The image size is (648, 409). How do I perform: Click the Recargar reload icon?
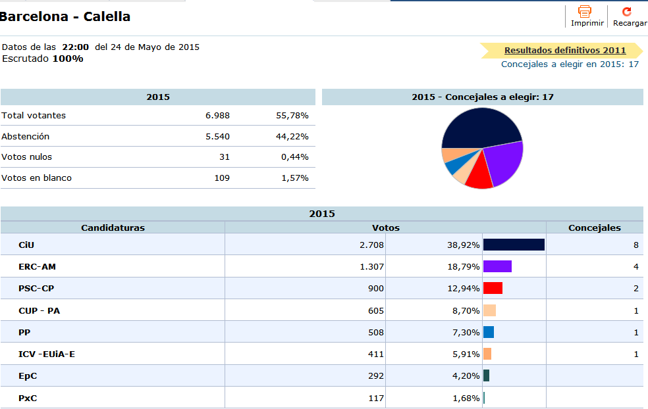tap(626, 12)
